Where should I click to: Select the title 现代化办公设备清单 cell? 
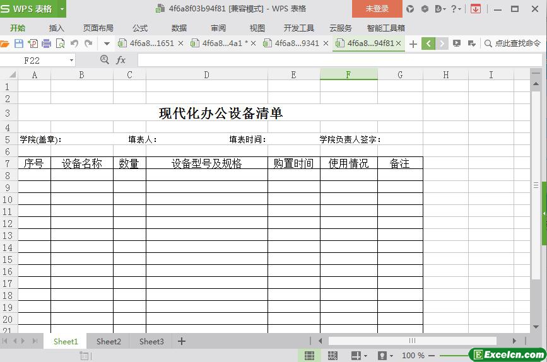pos(220,113)
